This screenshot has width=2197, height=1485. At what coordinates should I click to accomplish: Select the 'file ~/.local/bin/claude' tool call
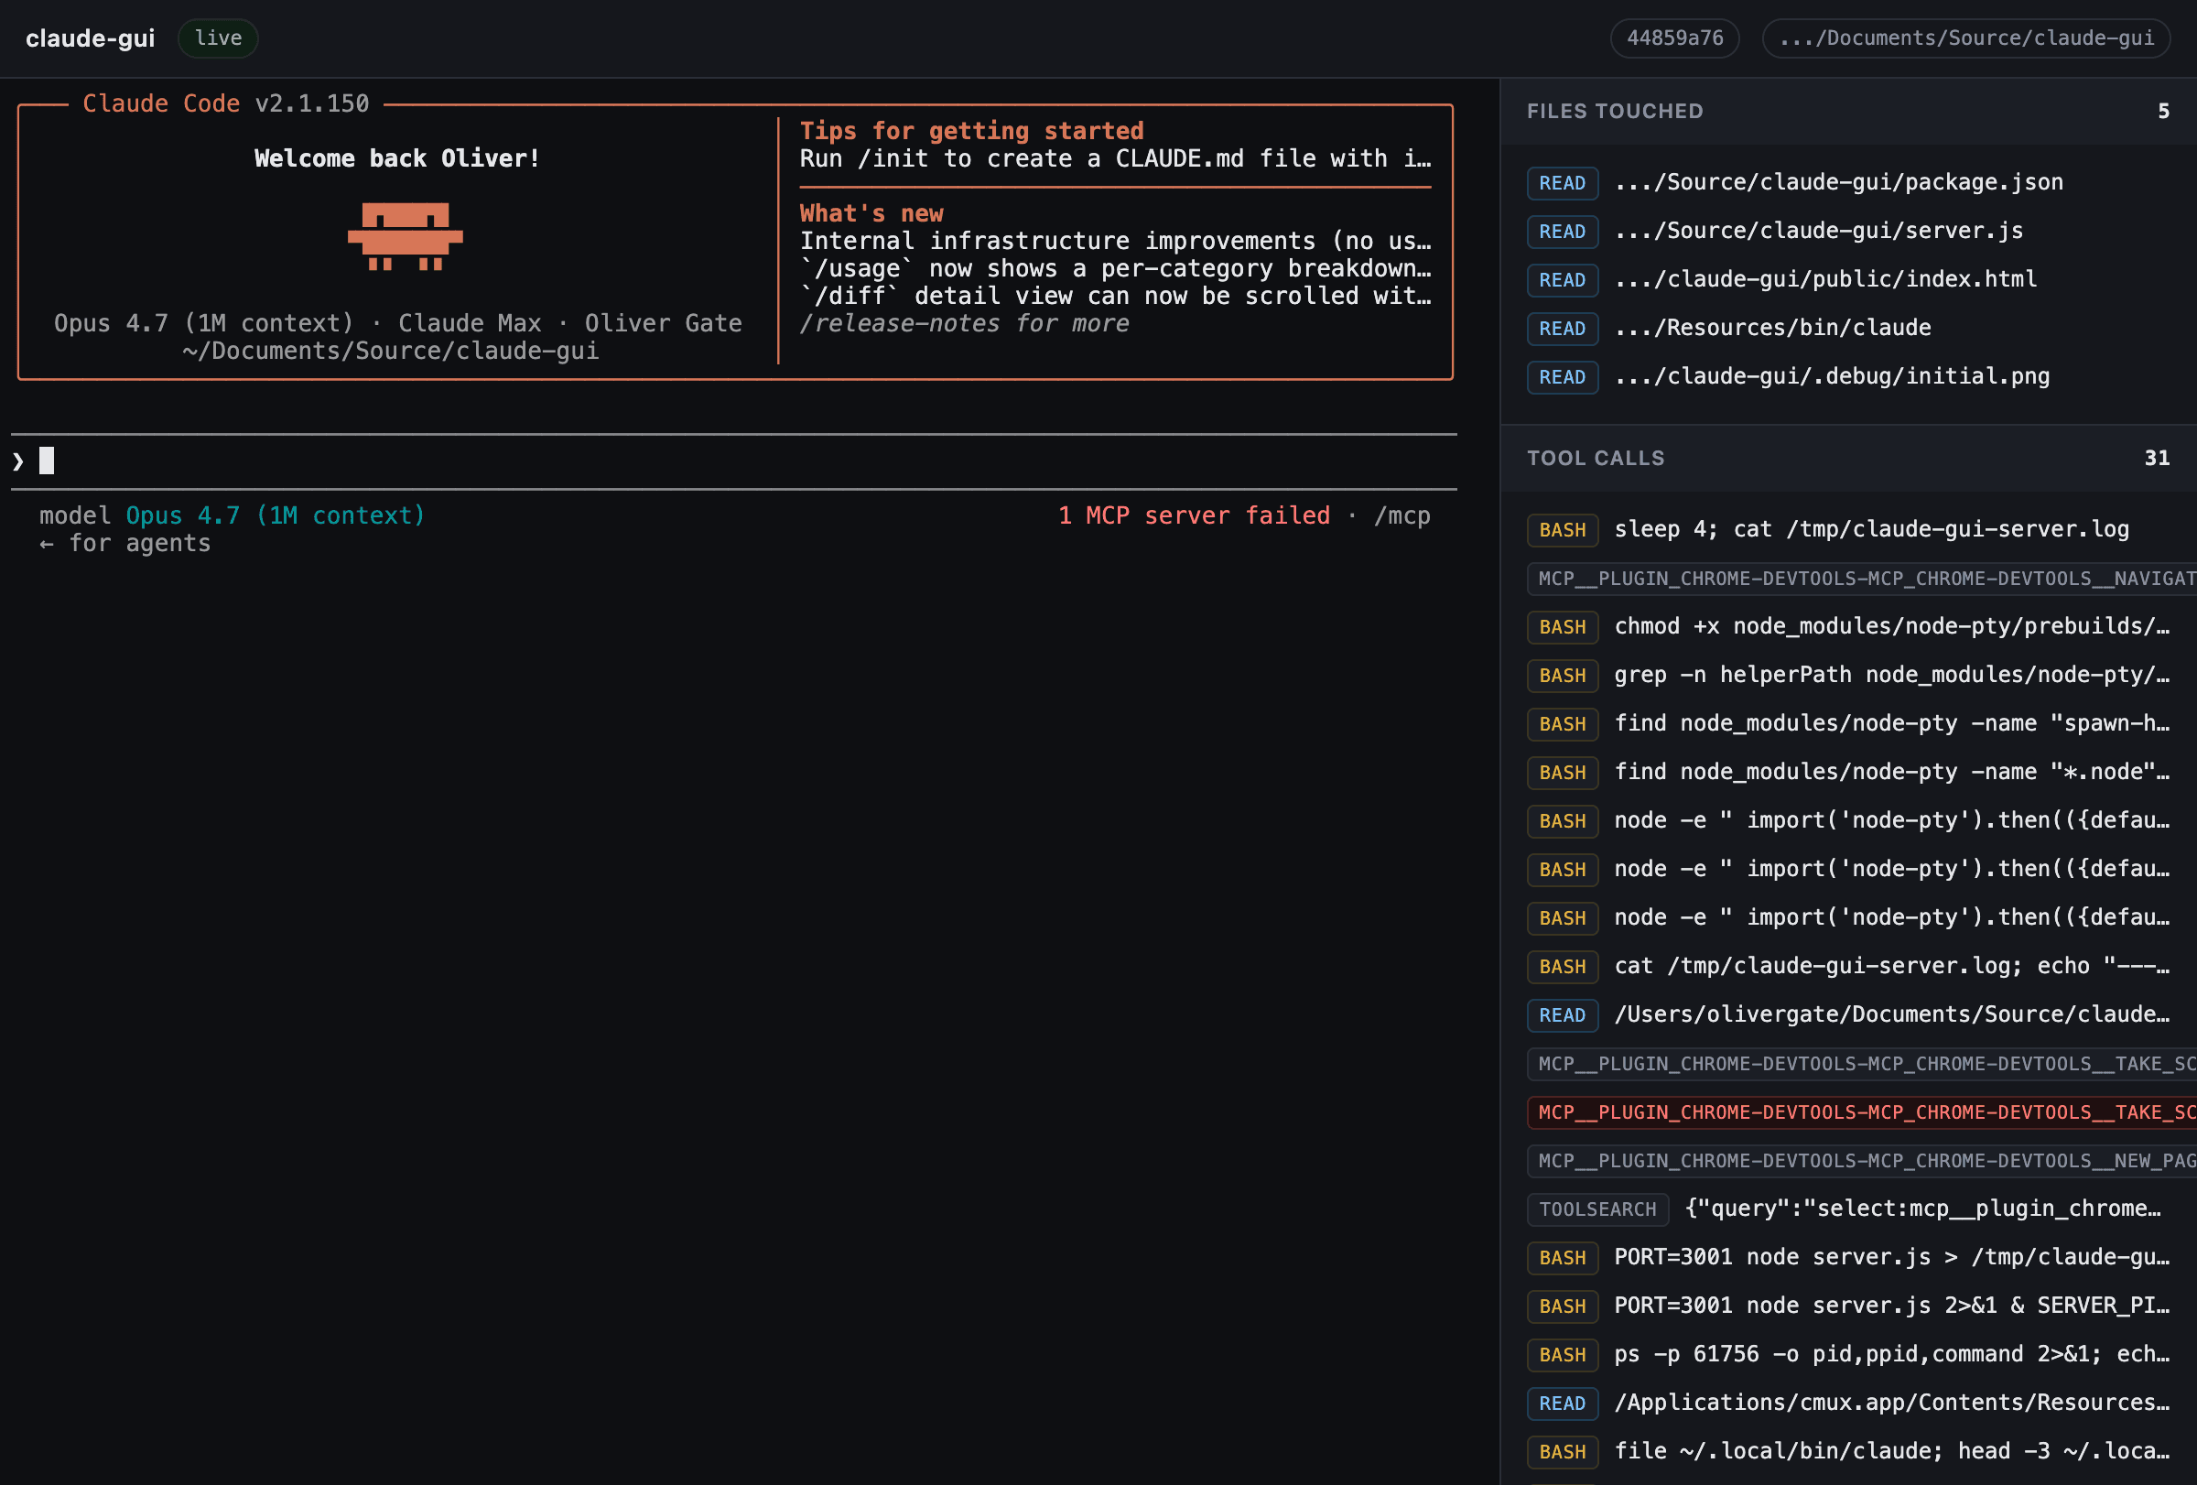coord(1848,1452)
